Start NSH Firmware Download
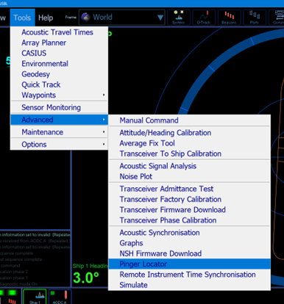284x304 pixels. 189,253
